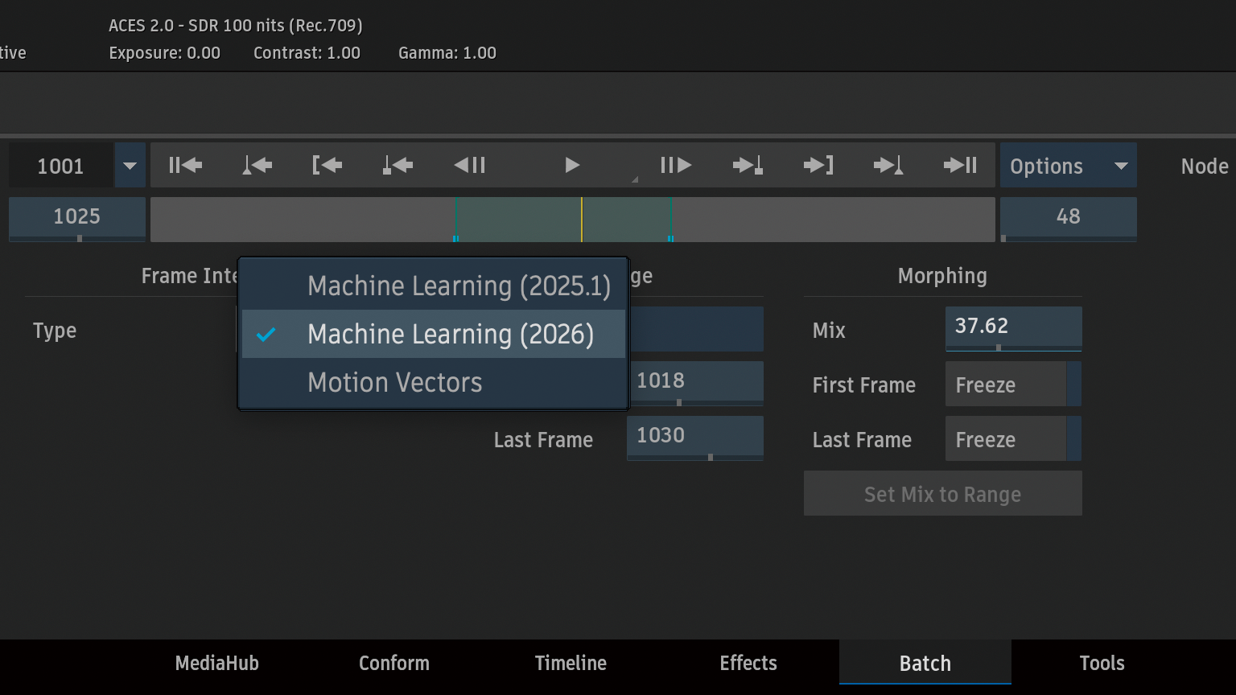Image resolution: width=1236 pixels, height=695 pixels.
Task: Click the Set Mix to Range button
Action: (x=942, y=494)
